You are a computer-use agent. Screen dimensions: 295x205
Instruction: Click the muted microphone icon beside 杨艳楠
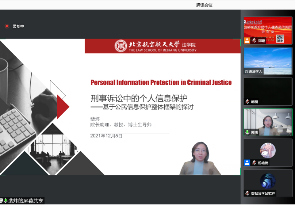coord(254,163)
